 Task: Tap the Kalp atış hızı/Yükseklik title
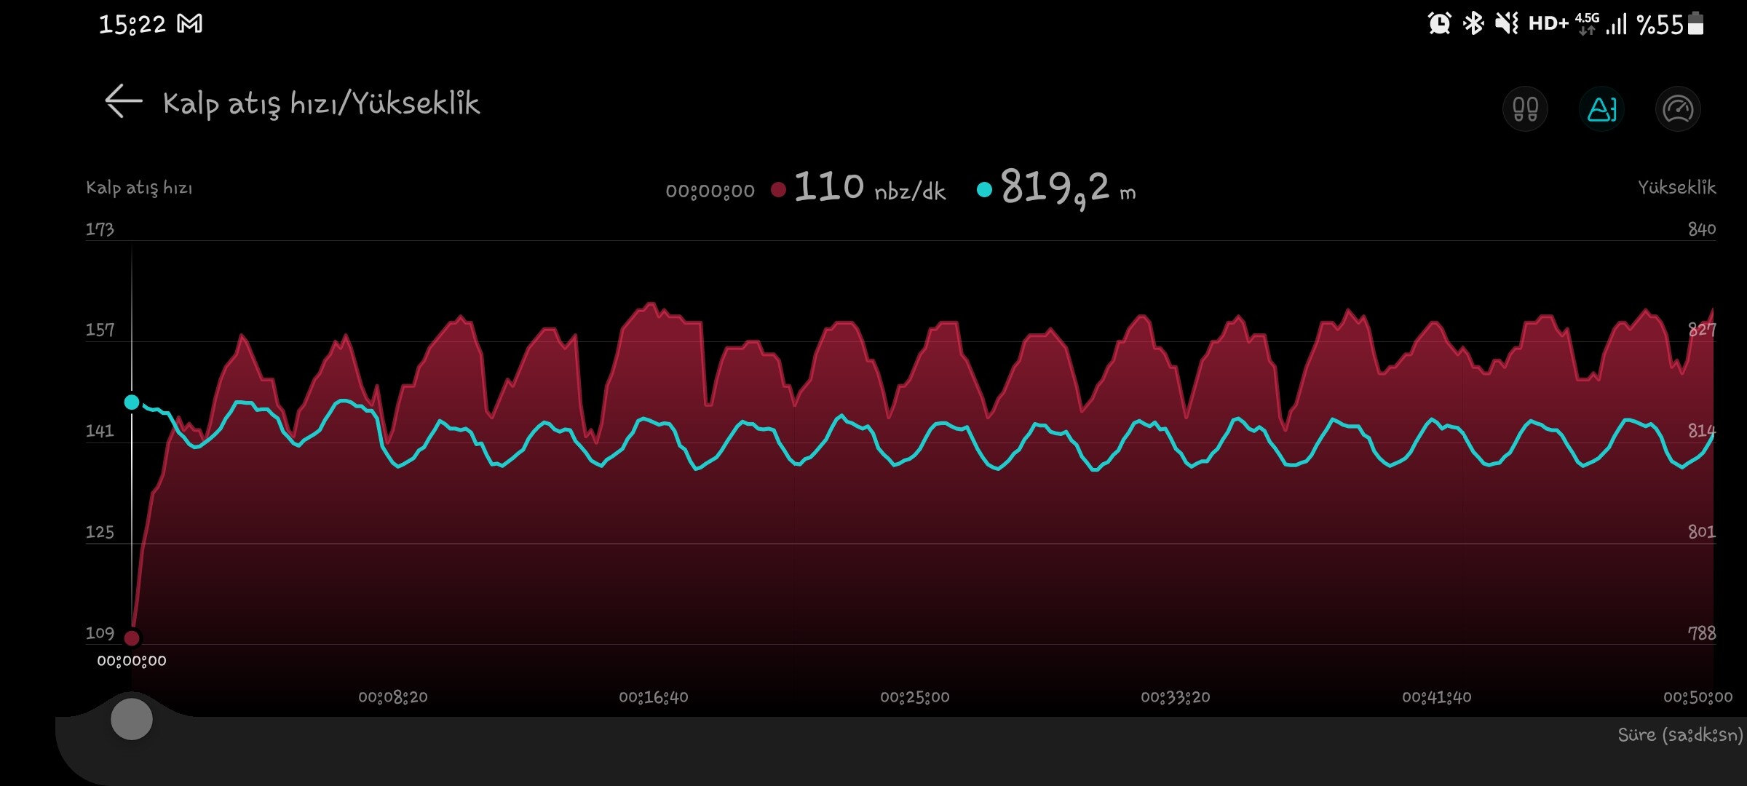click(x=321, y=103)
